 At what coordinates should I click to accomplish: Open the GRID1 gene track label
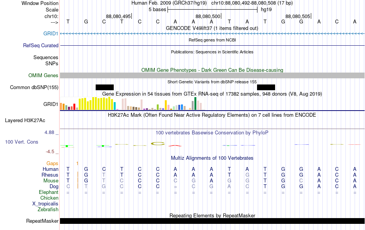click(50, 33)
